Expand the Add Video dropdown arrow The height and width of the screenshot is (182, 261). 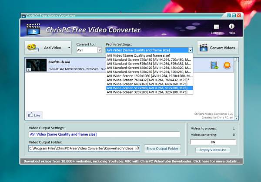point(69,48)
